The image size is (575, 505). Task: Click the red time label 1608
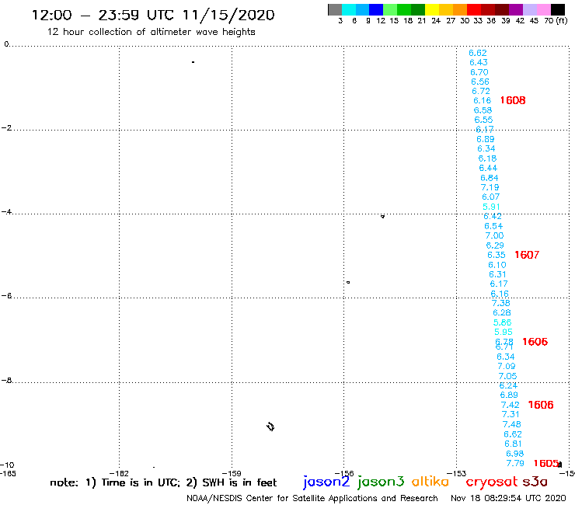coord(513,100)
